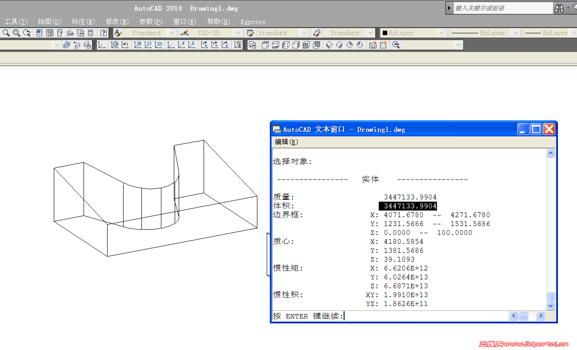The width and height of the screenshot is (577, 350).
Task: Open the 绘图(D) menu
Action: click(50, 22)
